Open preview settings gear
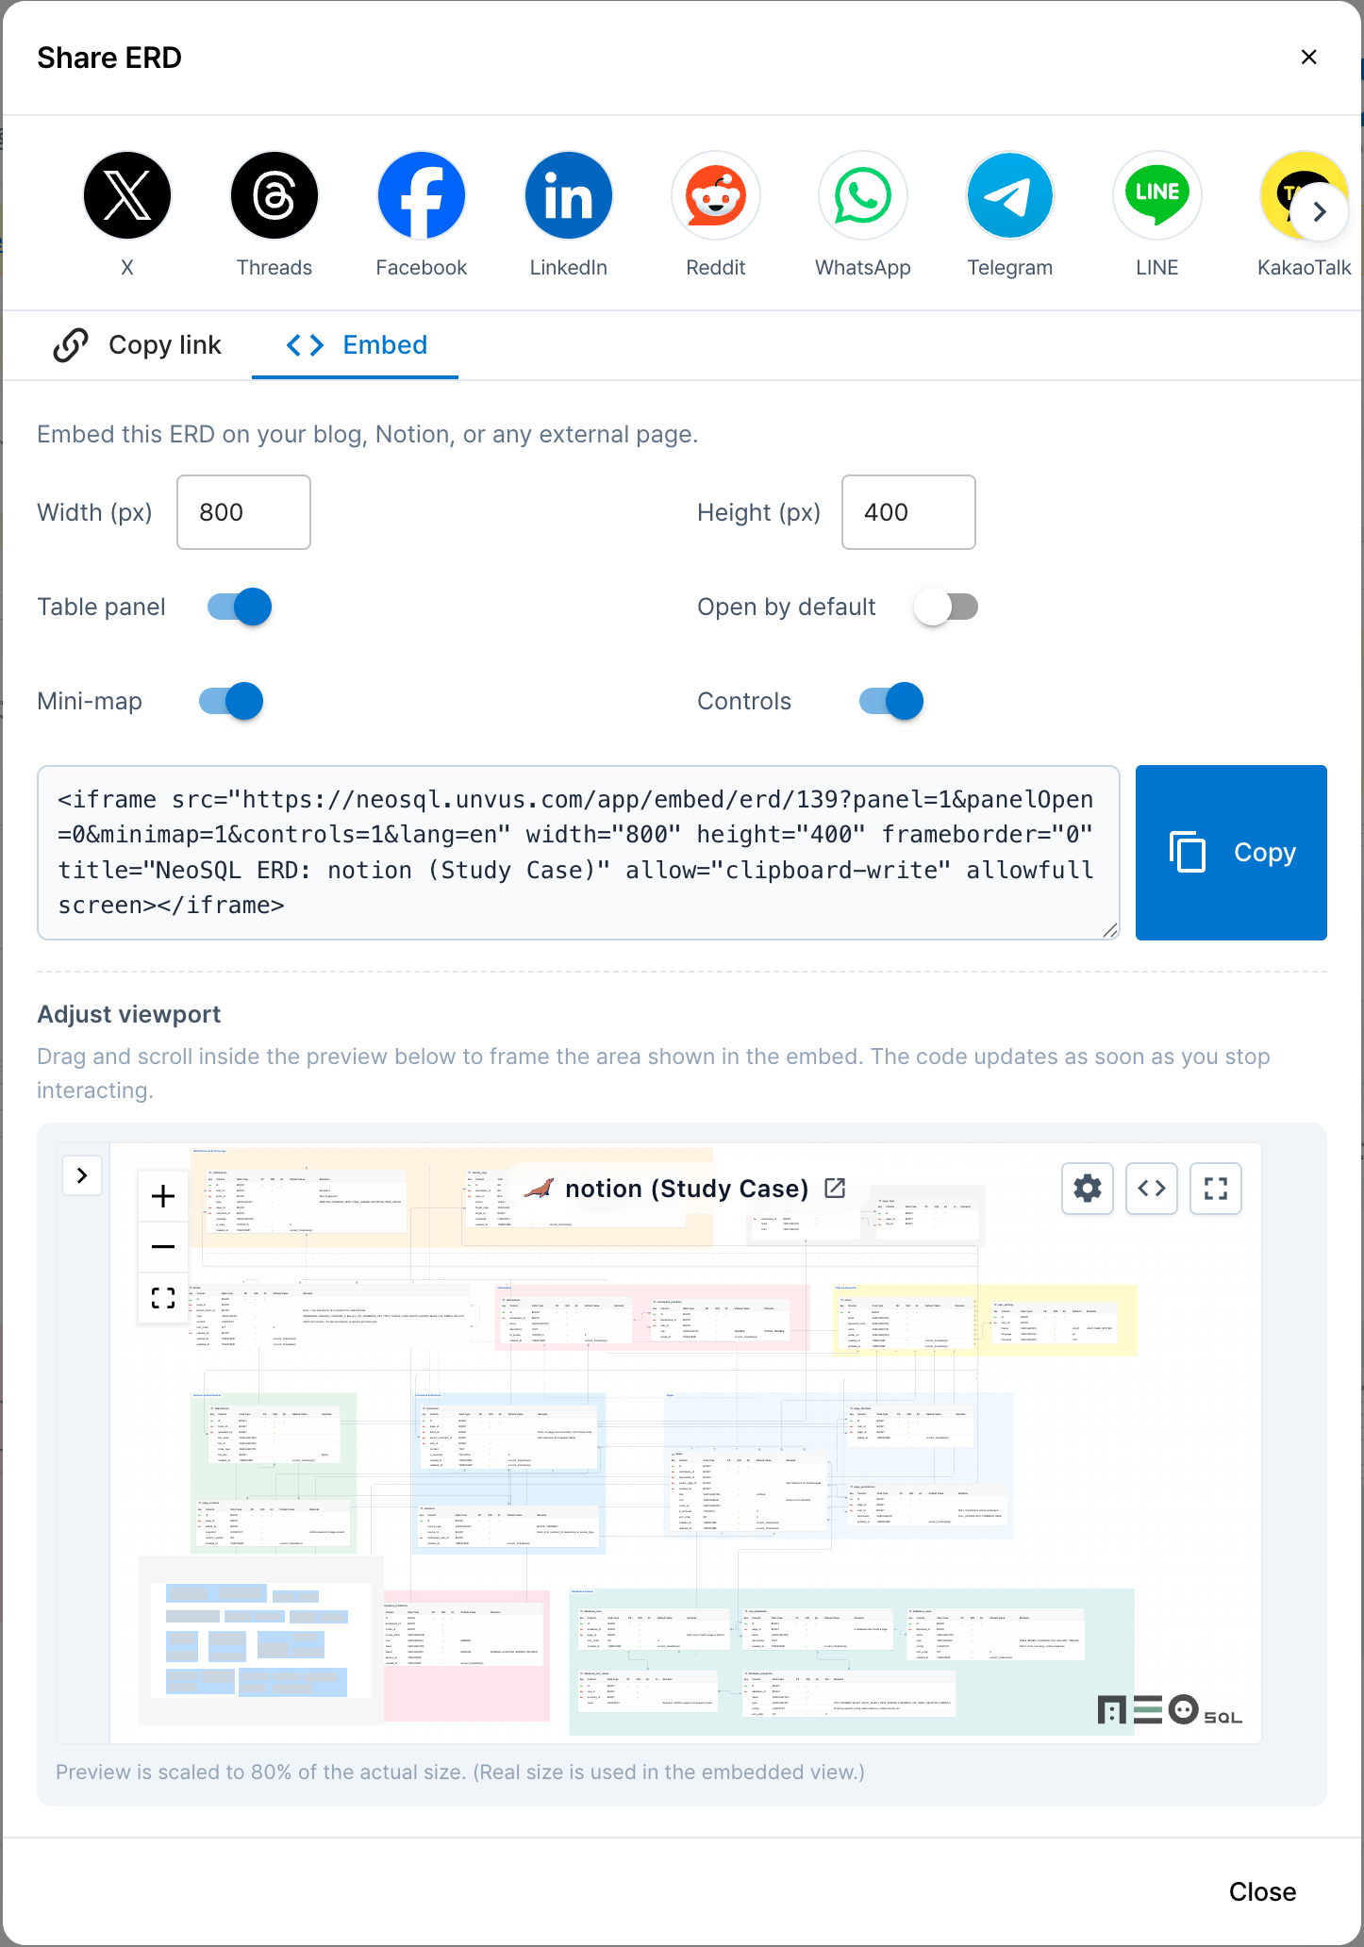This screenshot has width=1364, height=1947. (x=1088, y=1188)
